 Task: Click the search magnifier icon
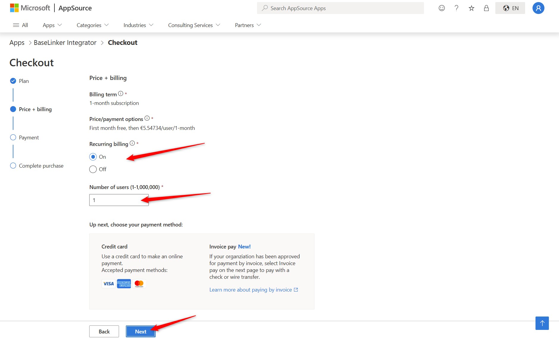pyautogui.click(x=264, y=8)
